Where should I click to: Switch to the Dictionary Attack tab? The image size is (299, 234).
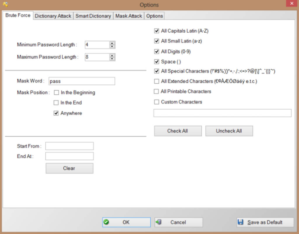click(x=53, y=16)
